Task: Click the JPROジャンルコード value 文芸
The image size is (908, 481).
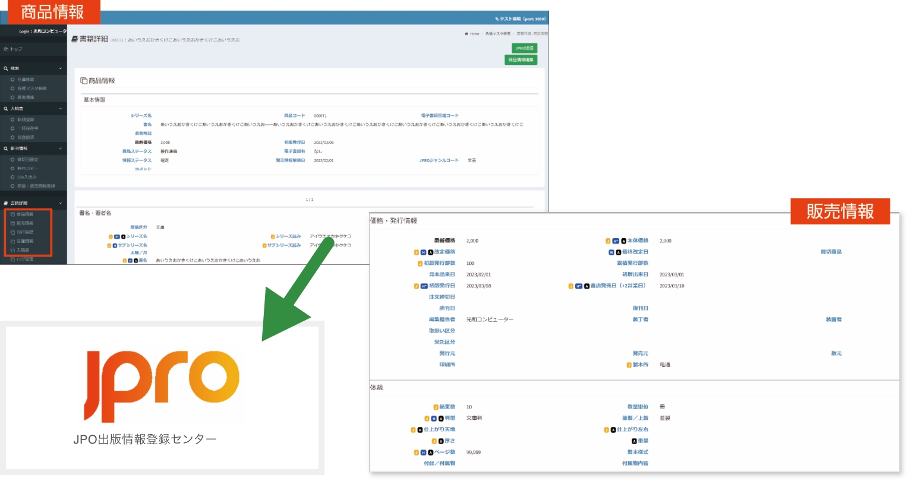Action: pyautogui.click(x=472, y=160)
